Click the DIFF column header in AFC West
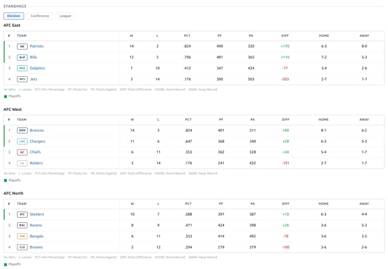The image size is (388, 269). [x=286, y=120]
